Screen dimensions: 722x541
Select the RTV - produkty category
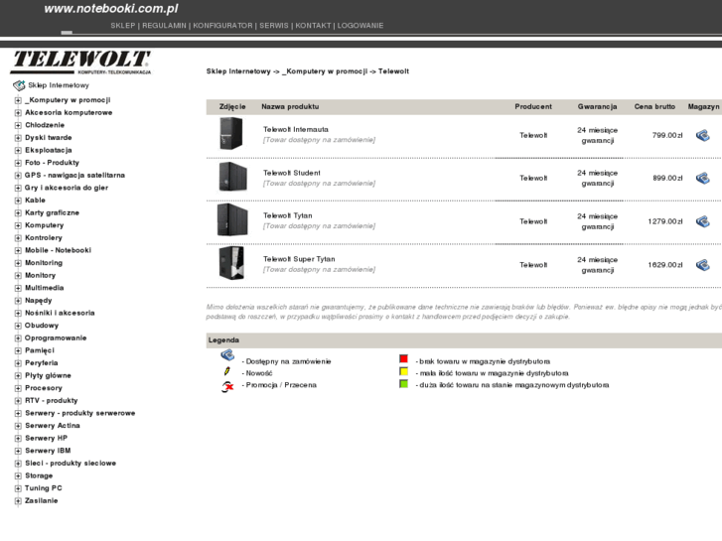(x=51, y=401)
